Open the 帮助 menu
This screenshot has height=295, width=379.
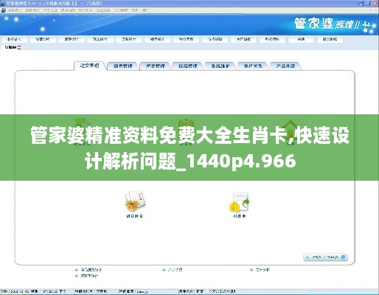[x=134, y=10]
